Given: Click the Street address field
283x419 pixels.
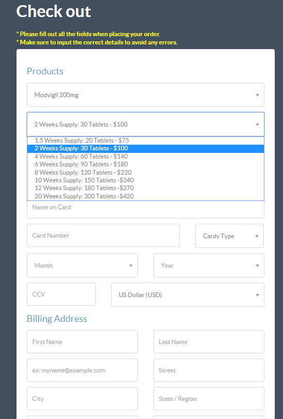Looking at the screenshot, I should pos(209,370).
